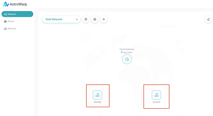This screenshot has height=116, width=213.
Task: Click the plus add button
Action: pyautogui.click(x=104, y=19)
